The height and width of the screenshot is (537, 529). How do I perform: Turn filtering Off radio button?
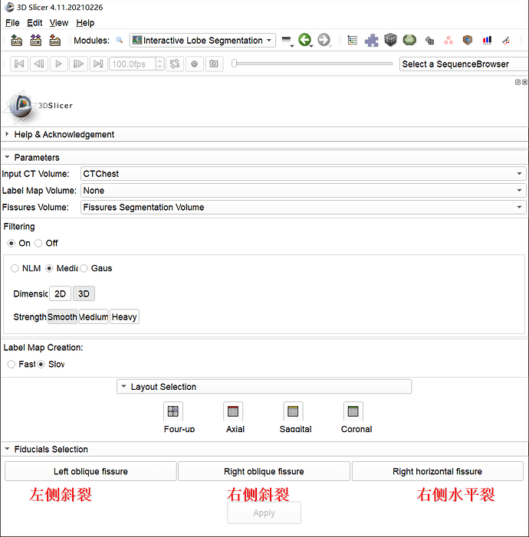pyautogui.click(x=39, y=243)
